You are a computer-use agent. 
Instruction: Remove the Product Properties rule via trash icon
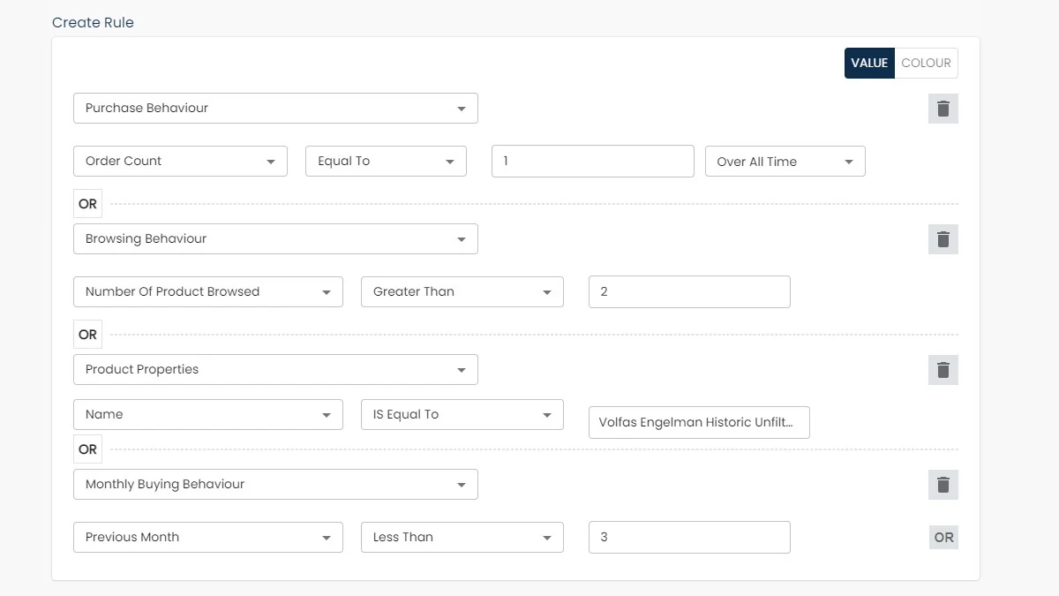pos(943,370)
